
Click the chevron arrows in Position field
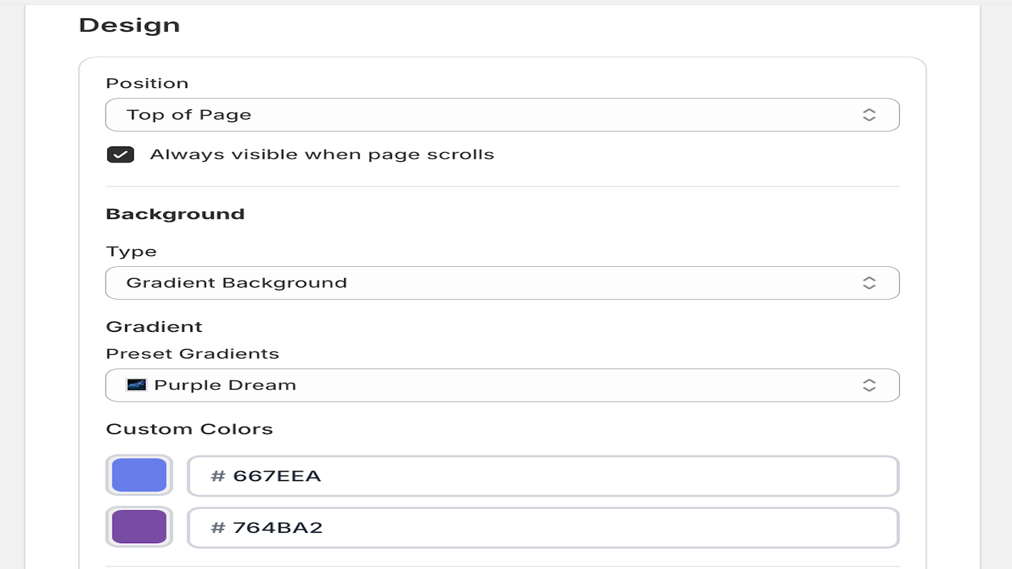pyautogui.click(x=869, y=114)
